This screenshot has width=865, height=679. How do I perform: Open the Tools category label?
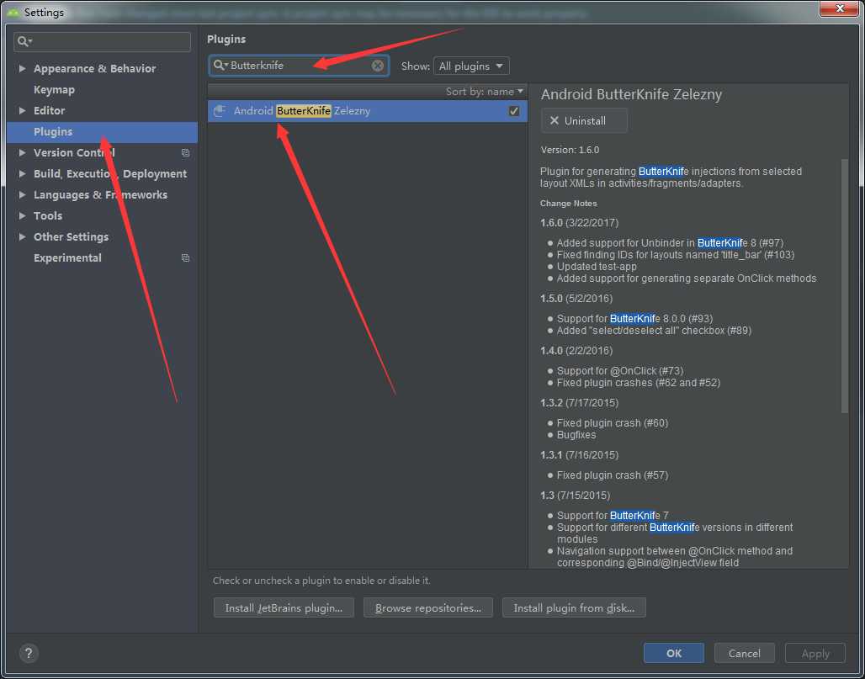pos(48,215)
